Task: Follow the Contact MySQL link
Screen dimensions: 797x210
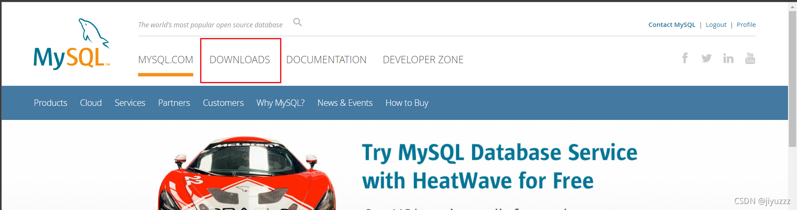Action: pyautogui.click(x=672, y=25)
